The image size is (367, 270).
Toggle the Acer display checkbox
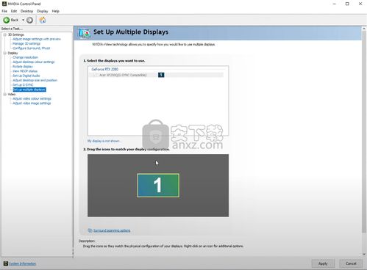(95, 75)
